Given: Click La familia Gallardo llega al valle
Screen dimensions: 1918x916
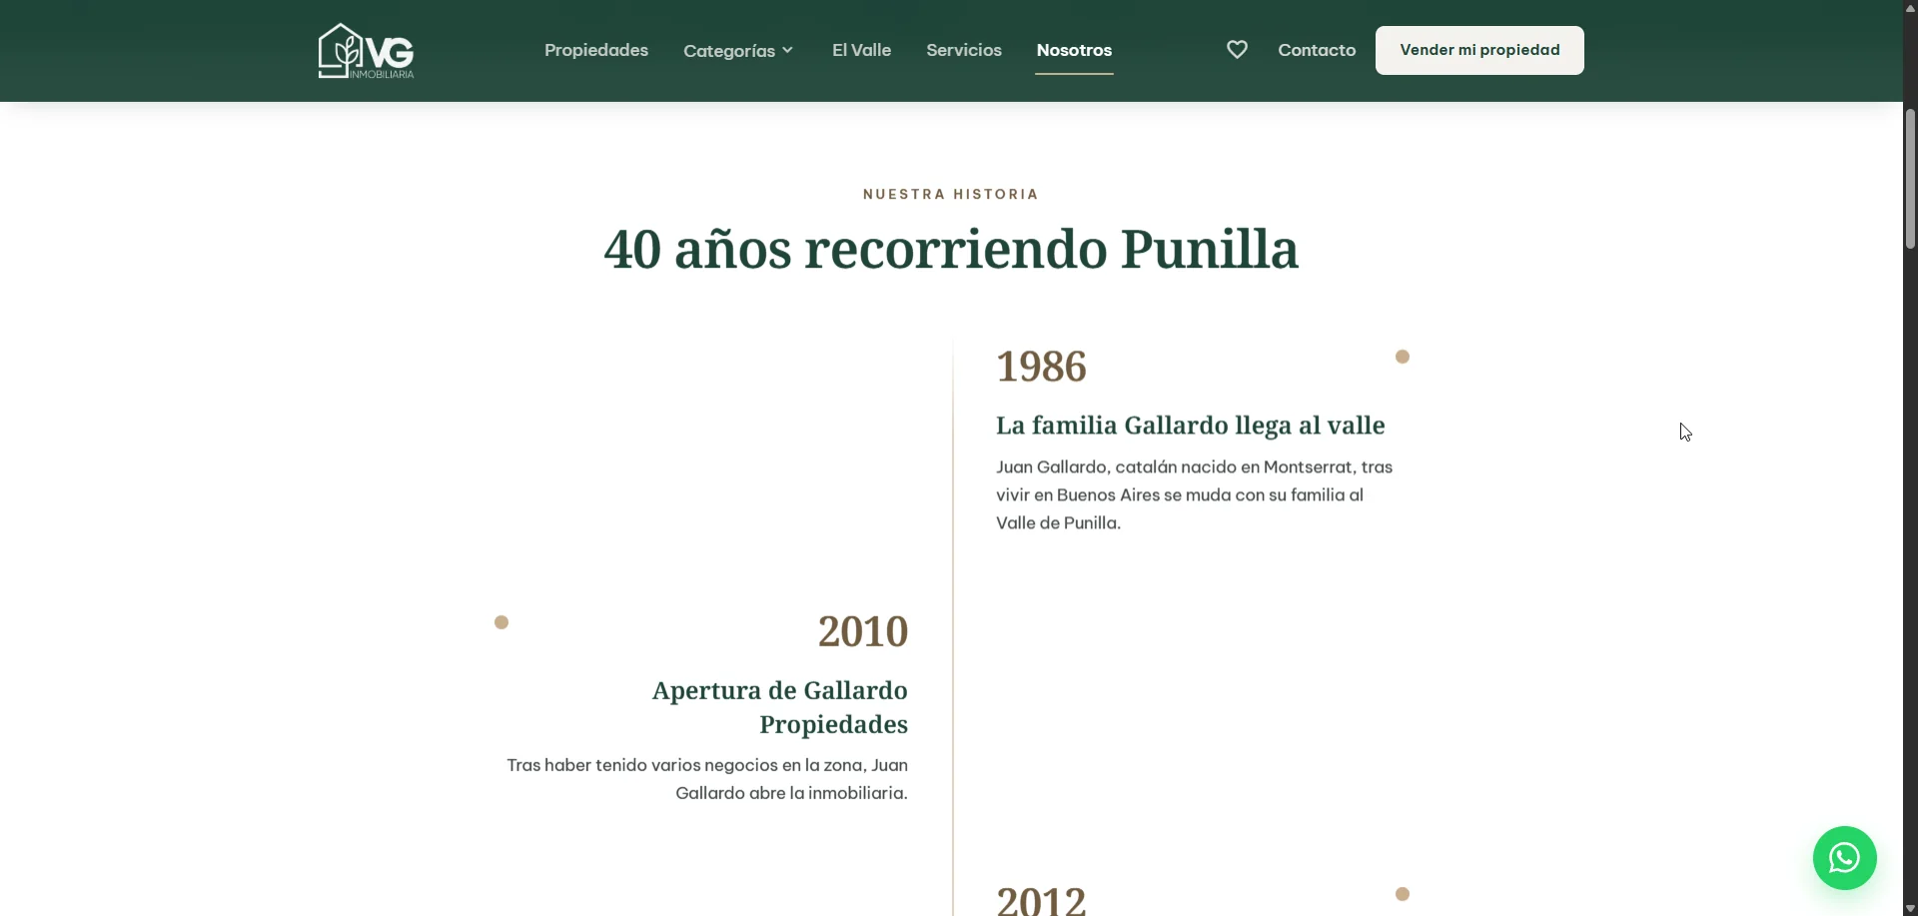Looking at the screenshot, I should (x=1191, y=426).
